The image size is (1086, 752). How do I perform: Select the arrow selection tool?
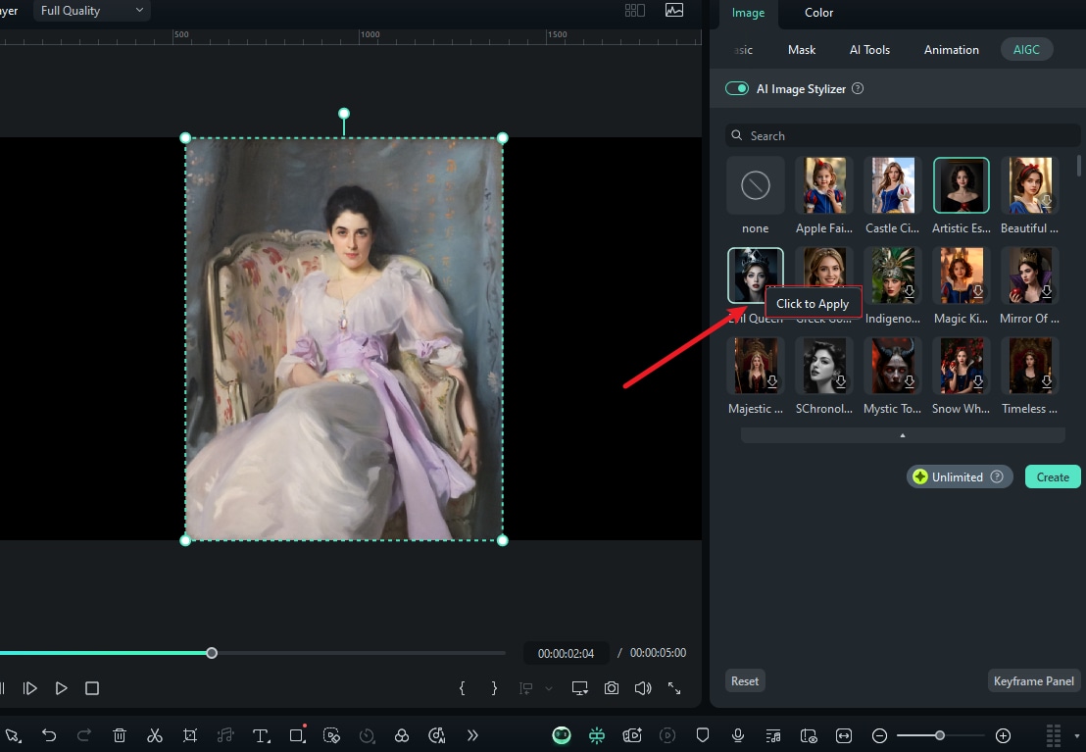[x=13, y=735]
